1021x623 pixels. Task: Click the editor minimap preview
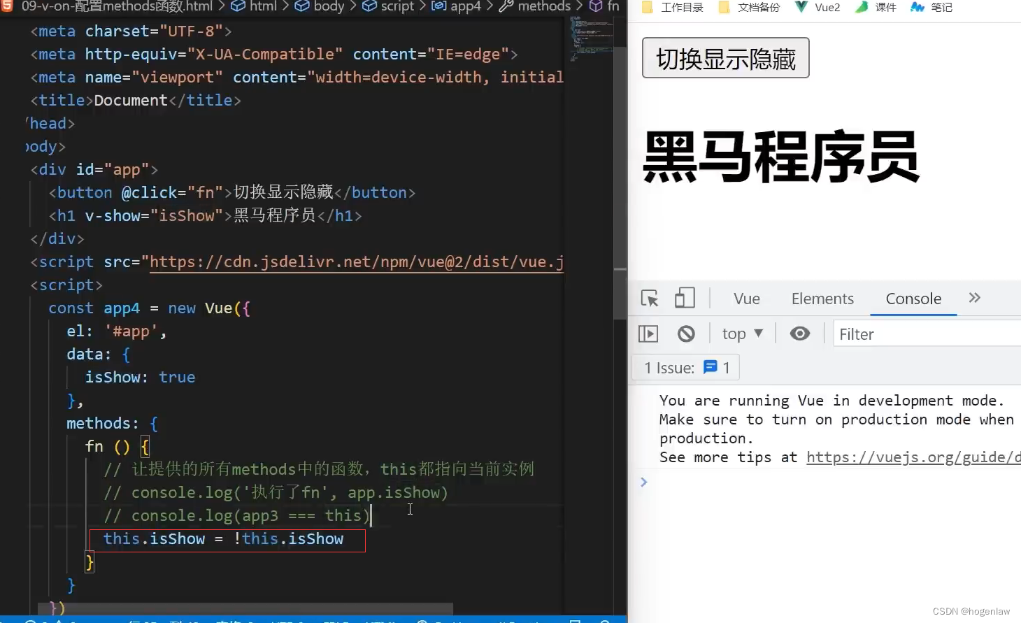tap(592, 38)
